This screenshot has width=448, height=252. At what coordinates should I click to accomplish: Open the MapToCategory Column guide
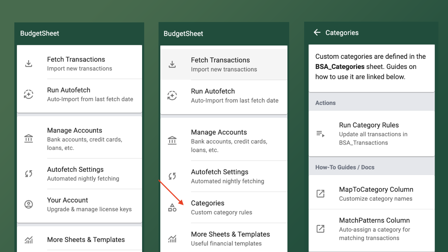[x=372, y=194]
